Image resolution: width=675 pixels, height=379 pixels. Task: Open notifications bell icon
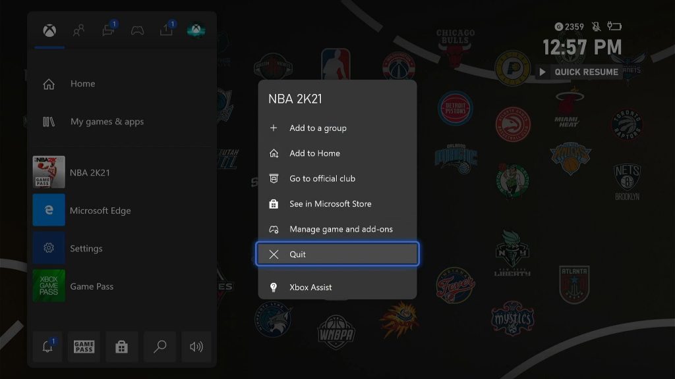pyautogui.click(x=47, y=346)
